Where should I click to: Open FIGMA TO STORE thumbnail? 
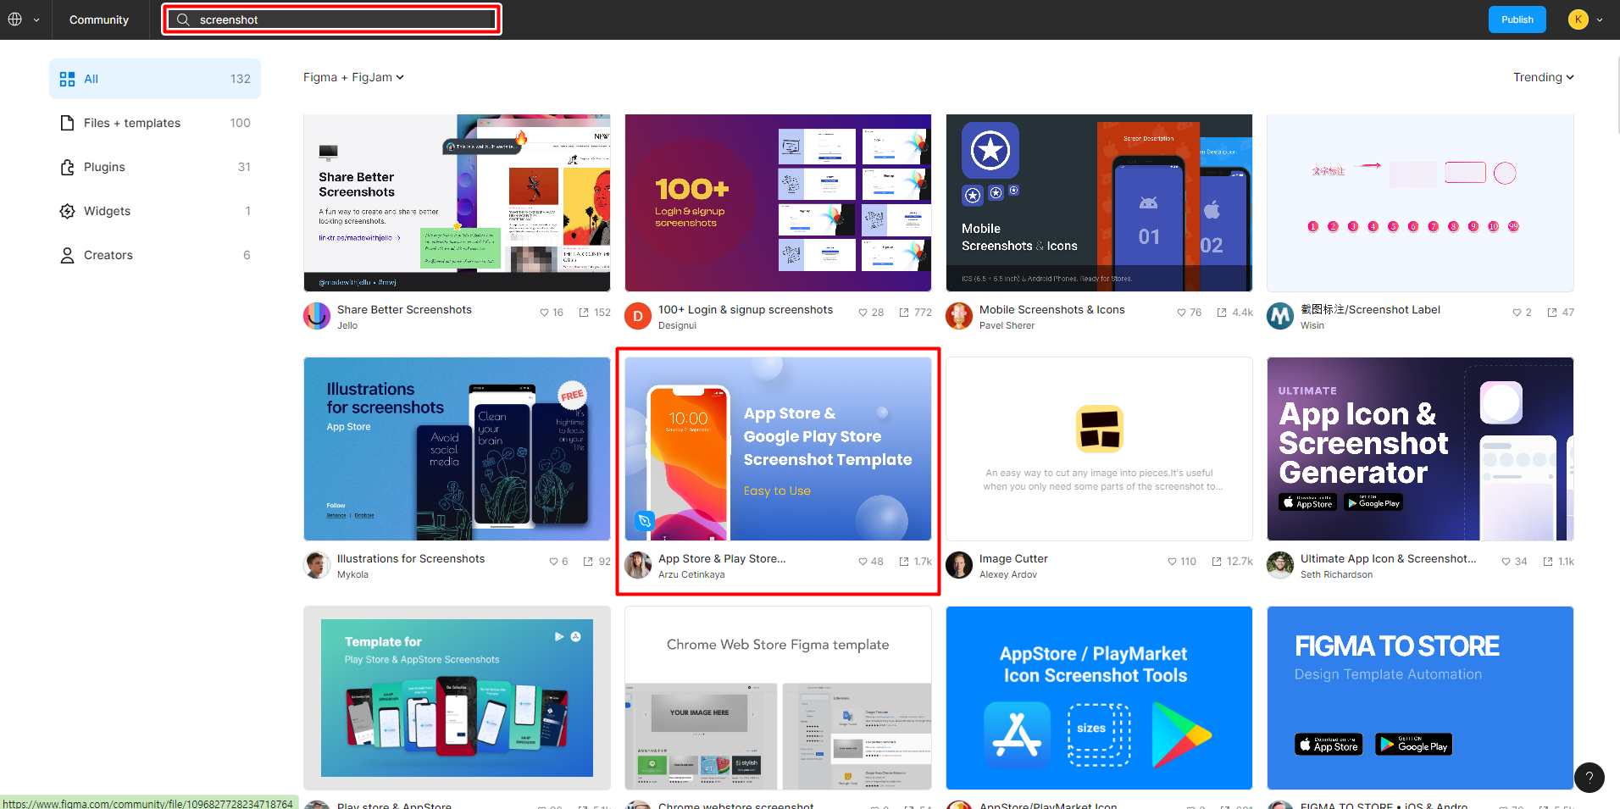1420,698
